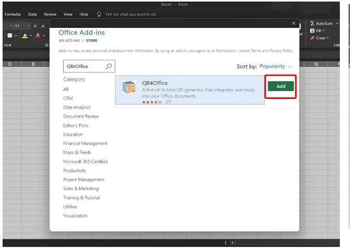358x248 pixels.
Task: Click the search magnifier icon in Add-ins
Action: 108,66
